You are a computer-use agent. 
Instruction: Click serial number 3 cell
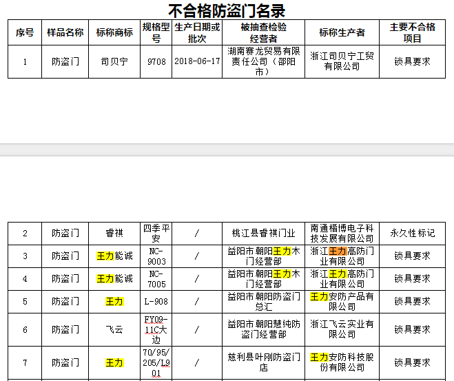tap(25, 256)
